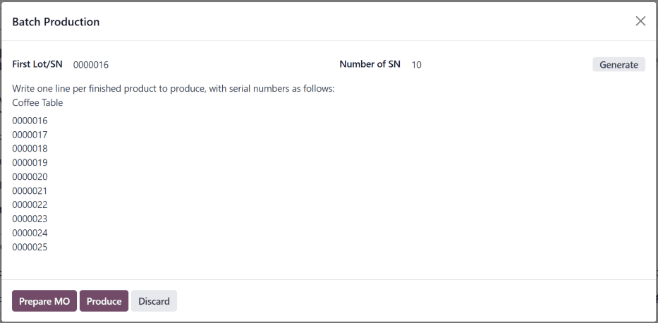
Task: Place cursor on serial line 0000016
Action: pos(30,121)
